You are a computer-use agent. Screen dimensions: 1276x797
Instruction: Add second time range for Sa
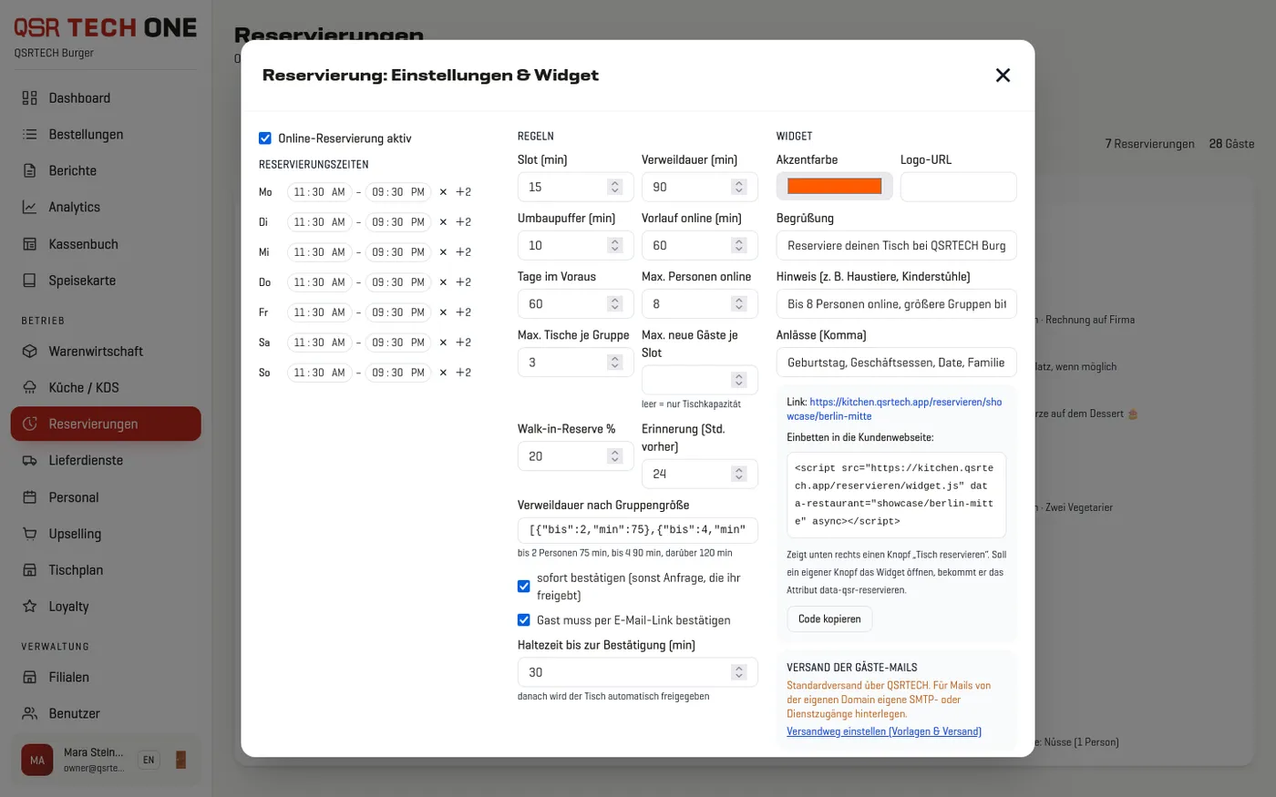463,342
